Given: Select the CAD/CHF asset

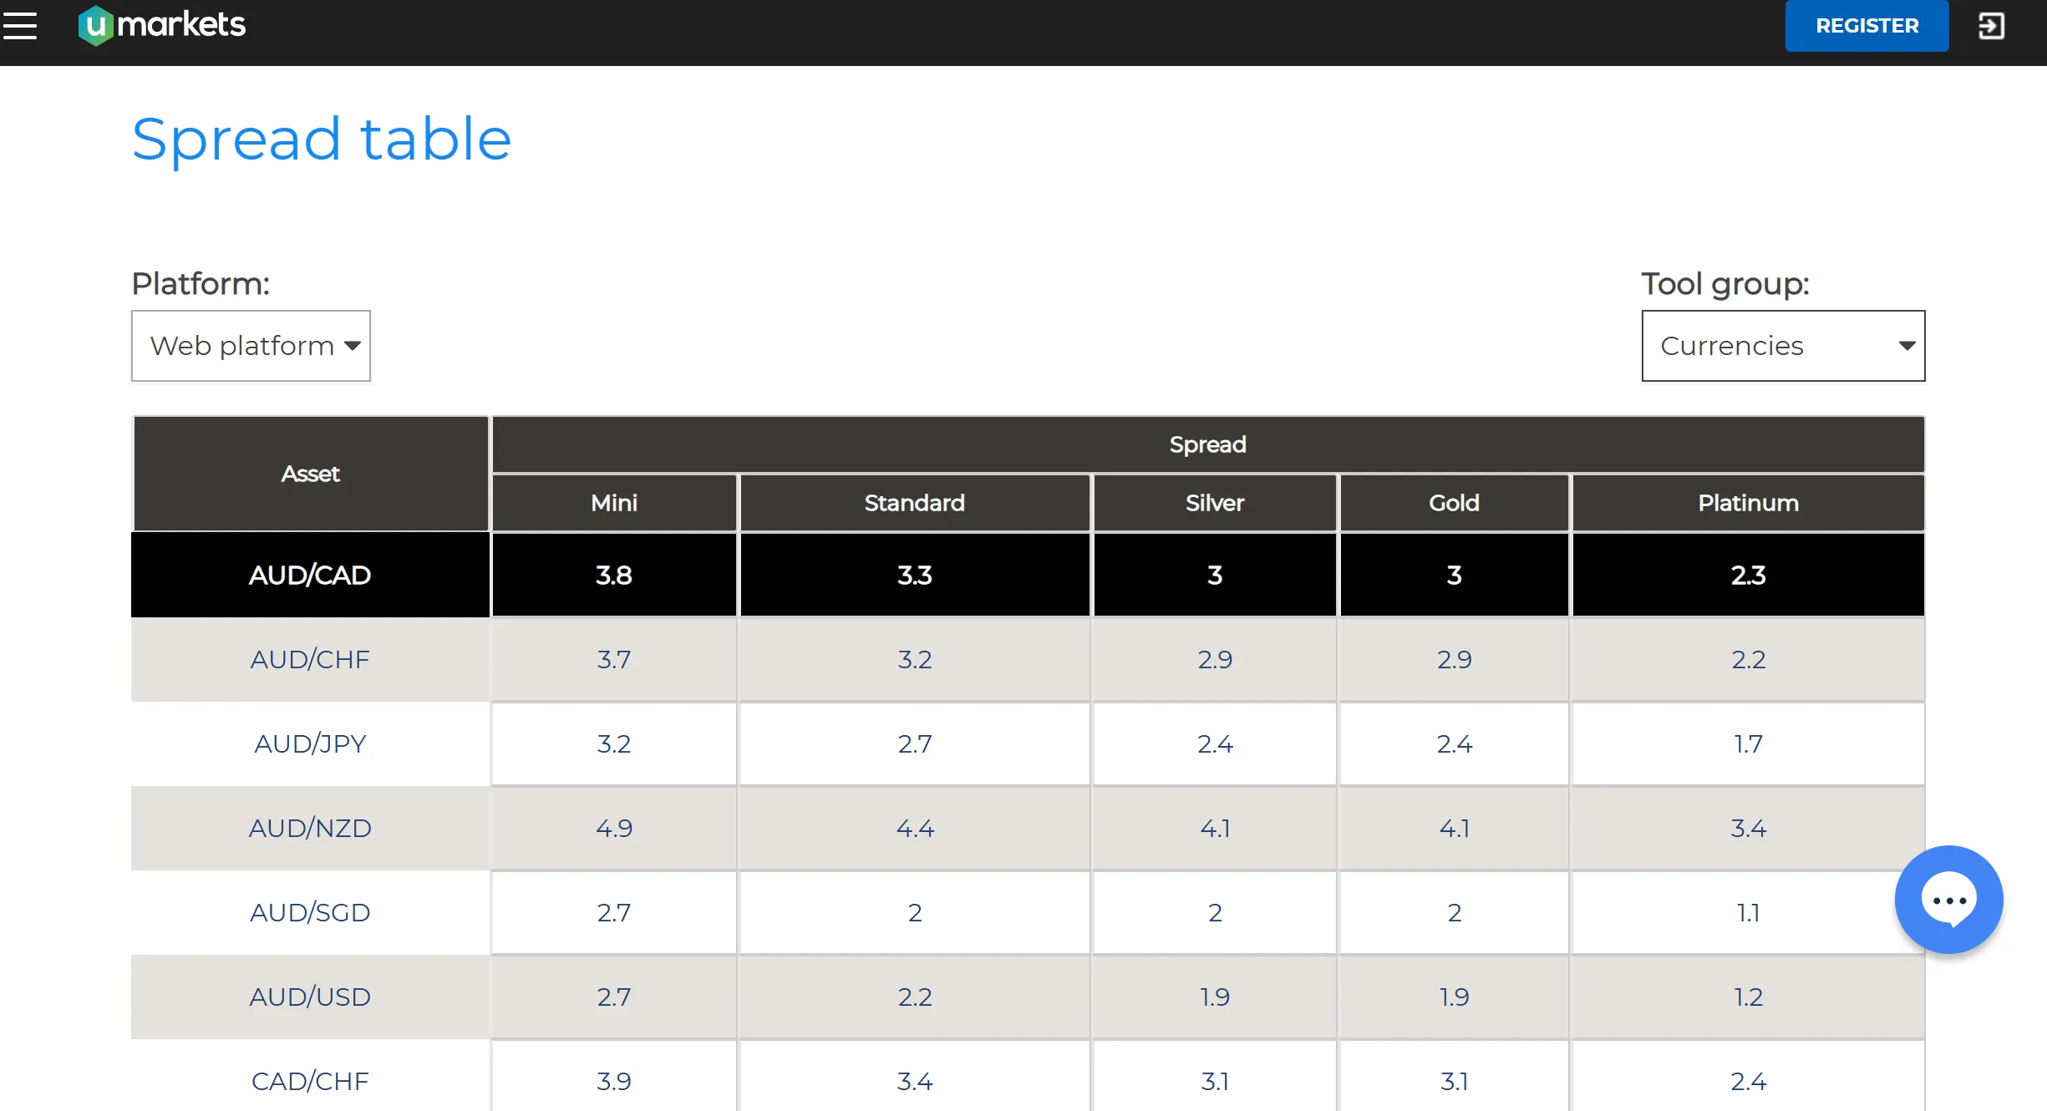Looking at the screenshot, I should click(310, 1080).
